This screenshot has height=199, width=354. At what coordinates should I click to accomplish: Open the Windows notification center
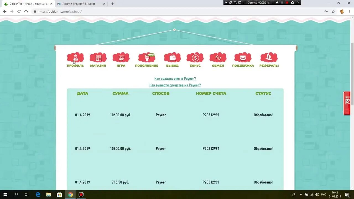[347, 195]
